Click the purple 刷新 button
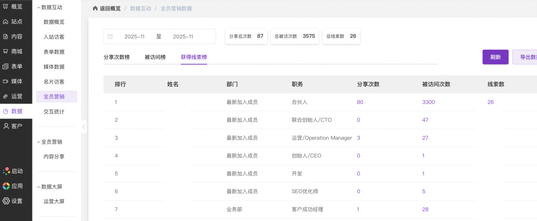Image resolution: width=537 pixels, height=221 pixels. (x=495, y=57)
